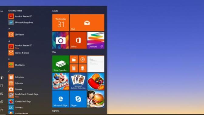Open the OneNote tile
204x115 pixels.
96,40
